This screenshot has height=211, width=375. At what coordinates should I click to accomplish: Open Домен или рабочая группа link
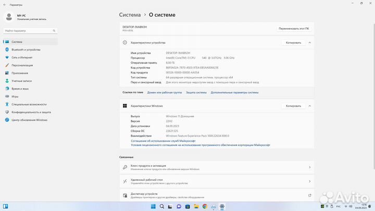(165, 92)
